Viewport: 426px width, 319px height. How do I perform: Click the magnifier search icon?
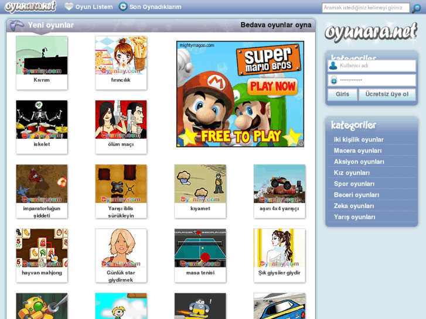click(x=417, y=8)
